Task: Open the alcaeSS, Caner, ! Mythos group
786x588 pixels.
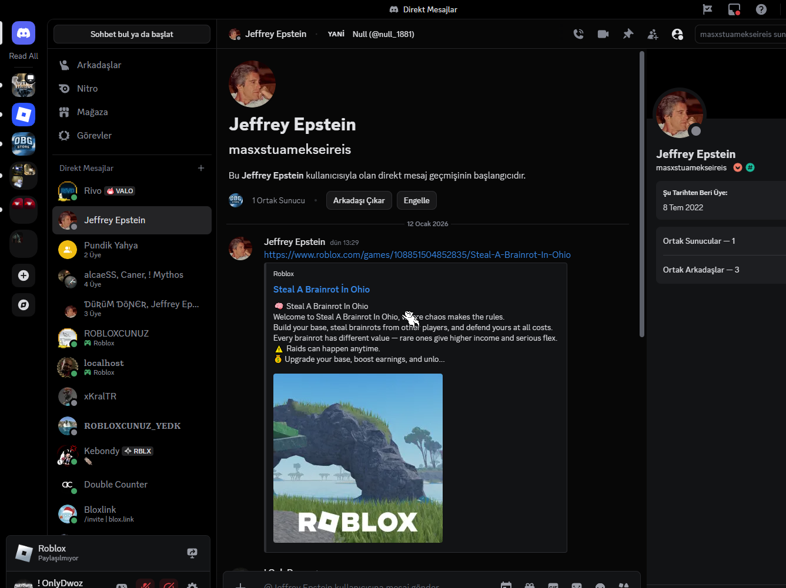Action: (x=132, y=279)
